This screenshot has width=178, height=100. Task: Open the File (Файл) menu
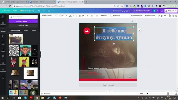(x=15, y=11)
